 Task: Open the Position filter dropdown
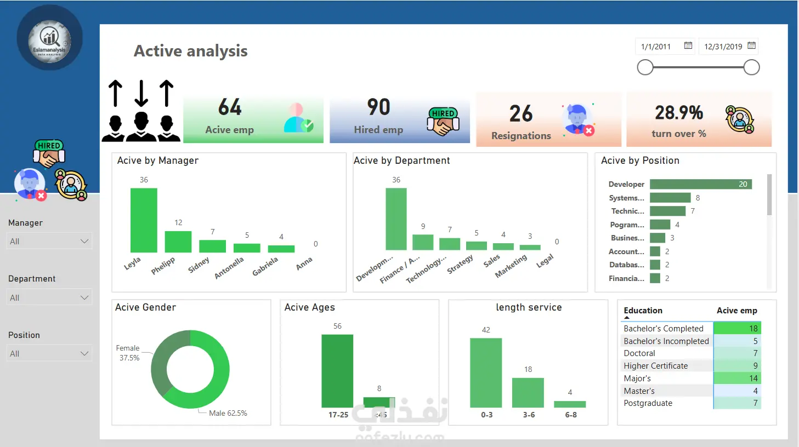click(49, 353)
